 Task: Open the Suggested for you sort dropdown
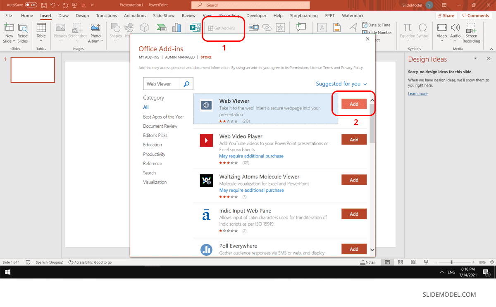click(341, 84)
